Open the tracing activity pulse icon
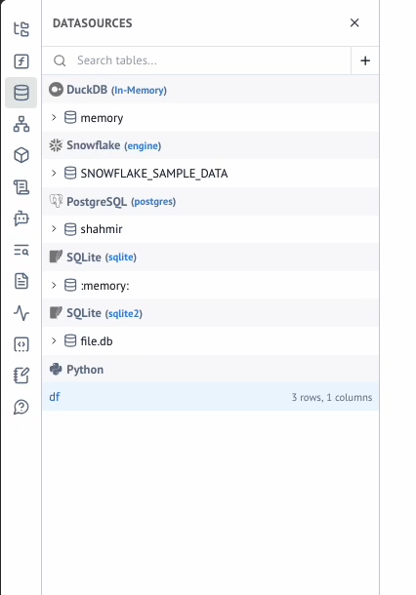Image resolution: width=416 pixels, height=595 pixels. [x=21, y=313]
